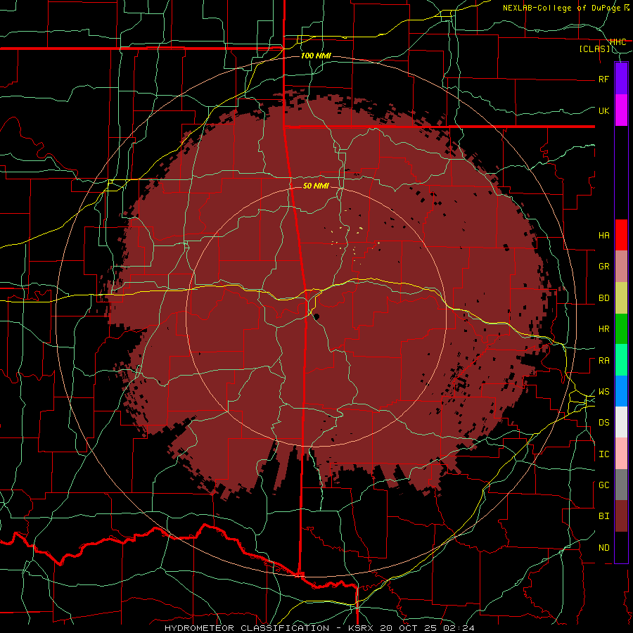Viewport: 633px width, 633px height.
Task: Click the 100 NMI range ring label
Action: (x=316, y=56)
